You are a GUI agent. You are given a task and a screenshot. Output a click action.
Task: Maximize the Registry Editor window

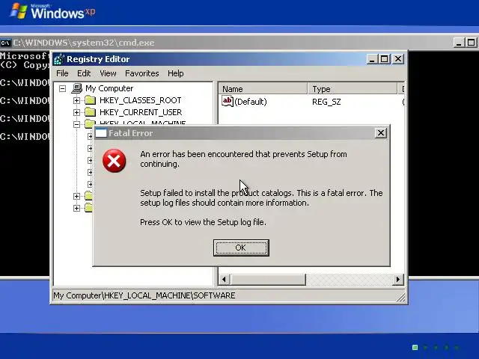(x=384, y=59)
